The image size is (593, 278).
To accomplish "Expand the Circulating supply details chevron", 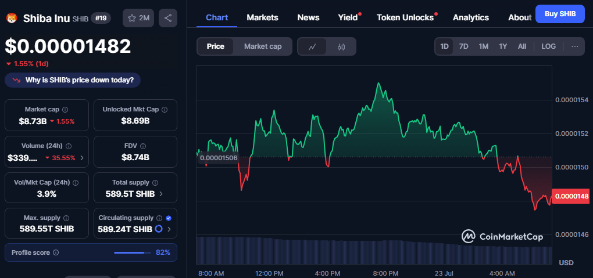I will click(169, 229).
